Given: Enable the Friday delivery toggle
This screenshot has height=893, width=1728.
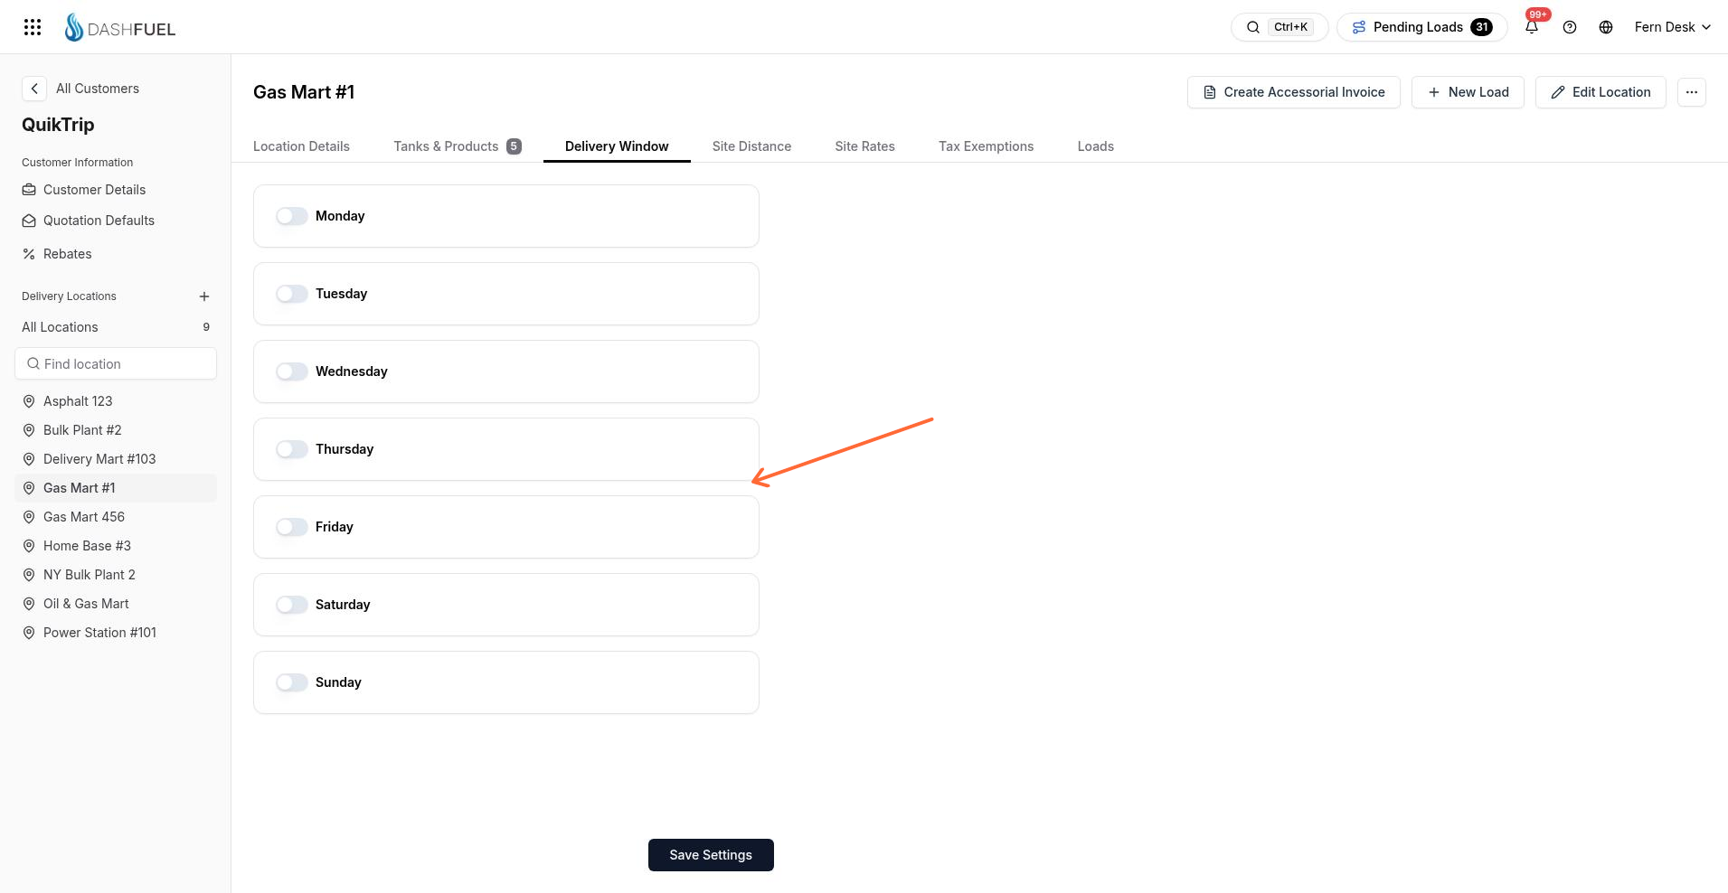Looking at the screenshot, I should coord(292,527).
